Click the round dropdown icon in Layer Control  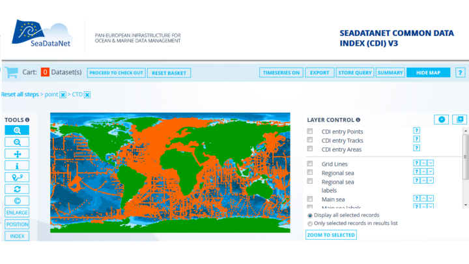coord(442,120)
